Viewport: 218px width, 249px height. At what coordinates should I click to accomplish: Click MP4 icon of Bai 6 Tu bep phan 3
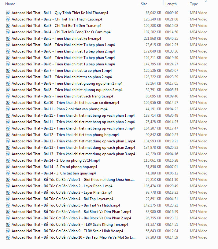pyautogui.click(x=8, y=58)
